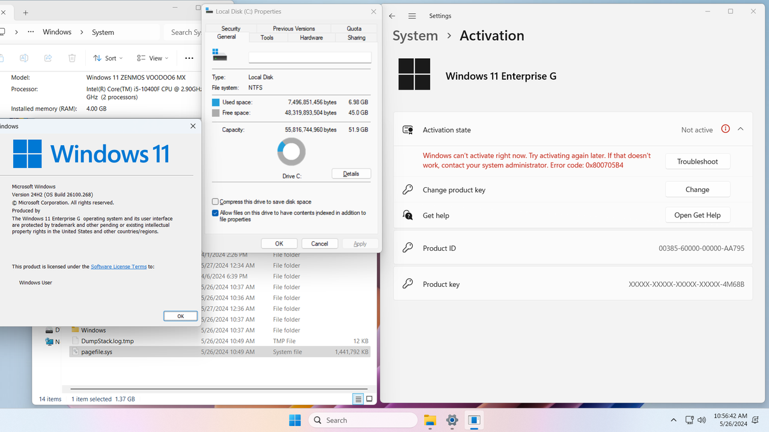Image resolution: width=769 pixels, height=432 pixels.
Task: Click the blue Used space color swatch
Action: click(216, 103)
